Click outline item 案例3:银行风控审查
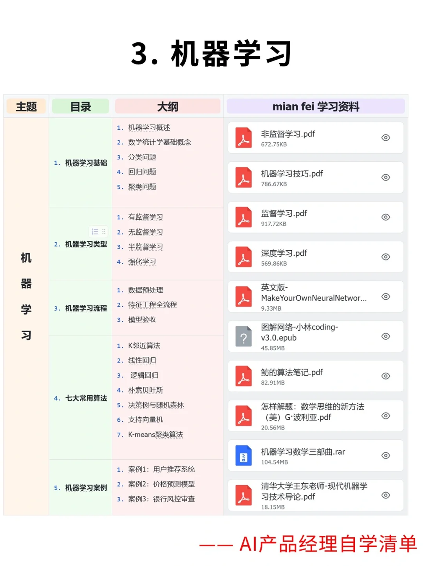Viewport: 423px width, 566px height. coord(161,499)
